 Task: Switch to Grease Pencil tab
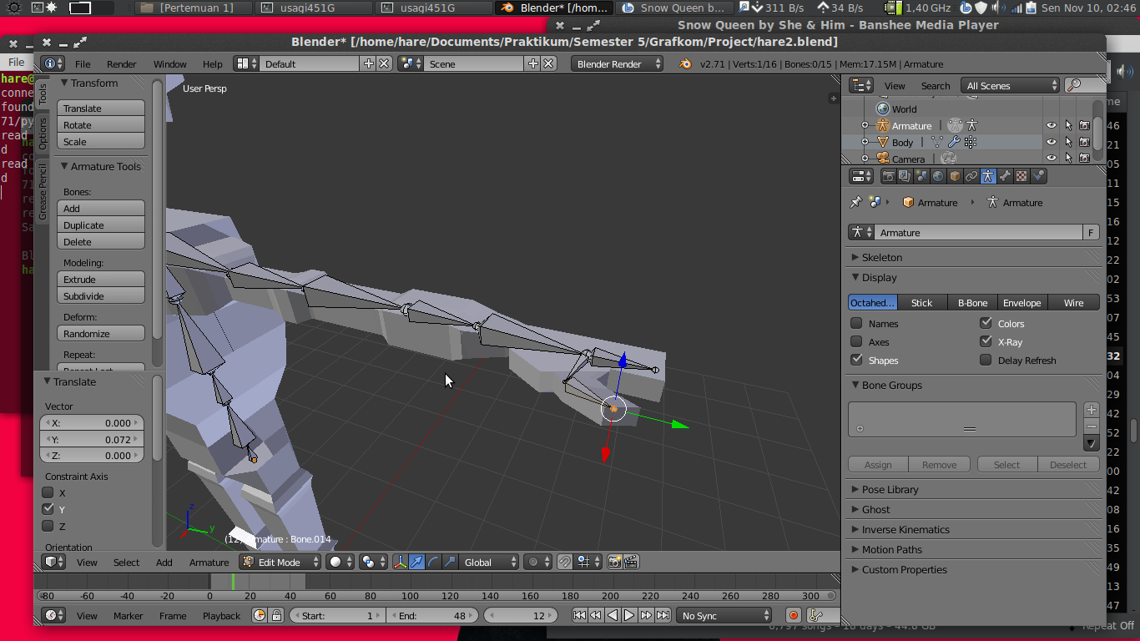click(x=43, y=190)
